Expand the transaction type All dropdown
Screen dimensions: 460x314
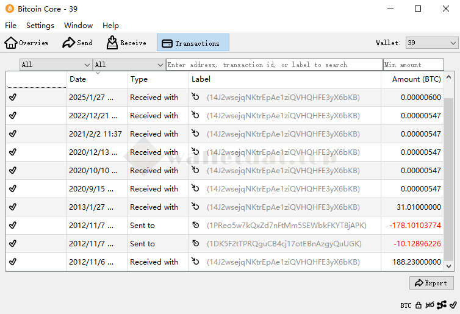click(x=129, y=65)
